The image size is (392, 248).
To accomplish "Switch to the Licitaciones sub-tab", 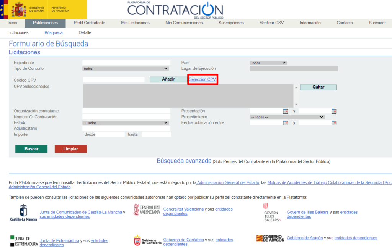I will 18,33.
